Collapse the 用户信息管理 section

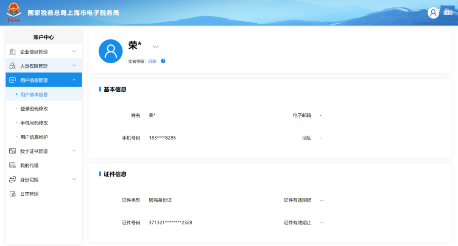[74, 80]
